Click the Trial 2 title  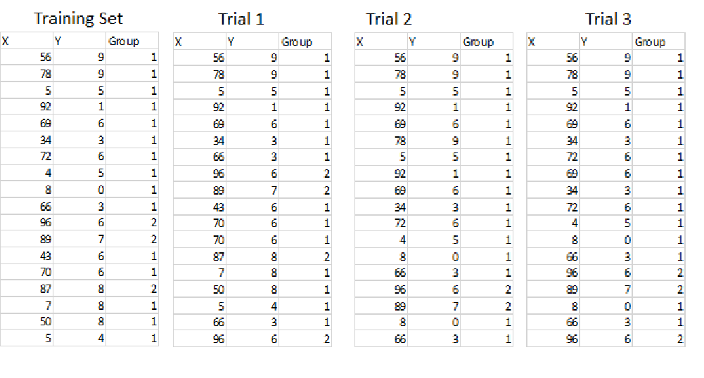tap(388, 19)
